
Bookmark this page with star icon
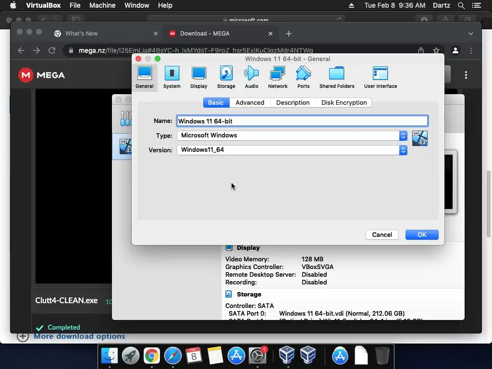click(436, 50)
